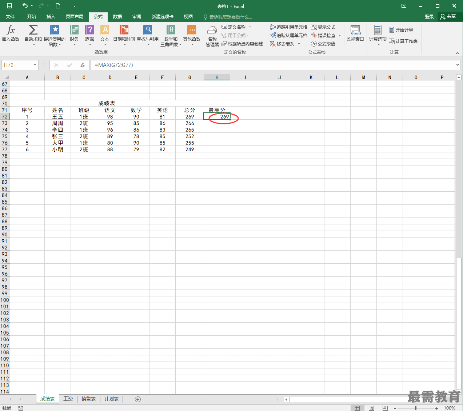Click the Sign in (登录) link
This screenshot has width=463, height=411.
tap(430, 17)
